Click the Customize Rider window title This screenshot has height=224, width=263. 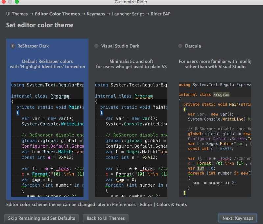click(131, 2)
